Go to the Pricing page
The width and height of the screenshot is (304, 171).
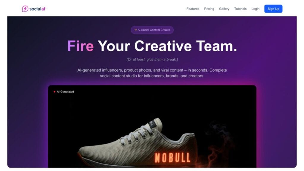click(209, 9)
